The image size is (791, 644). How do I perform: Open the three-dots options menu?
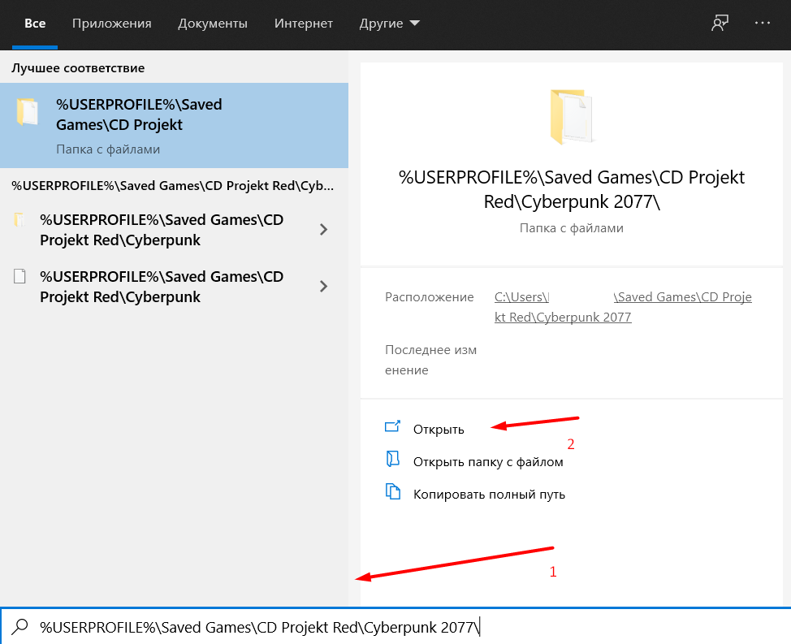pyautogui.click(x=763, y=24)
